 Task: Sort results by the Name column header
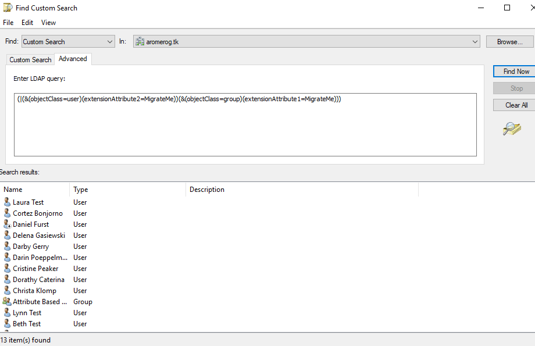[x=35, y=190]
